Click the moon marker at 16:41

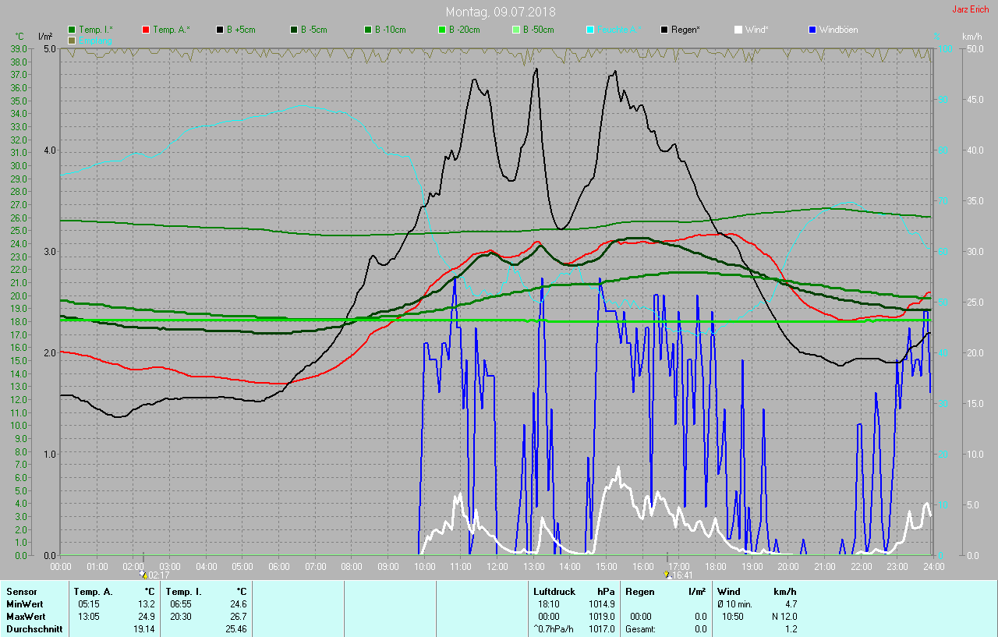click(x=667, y=574)
